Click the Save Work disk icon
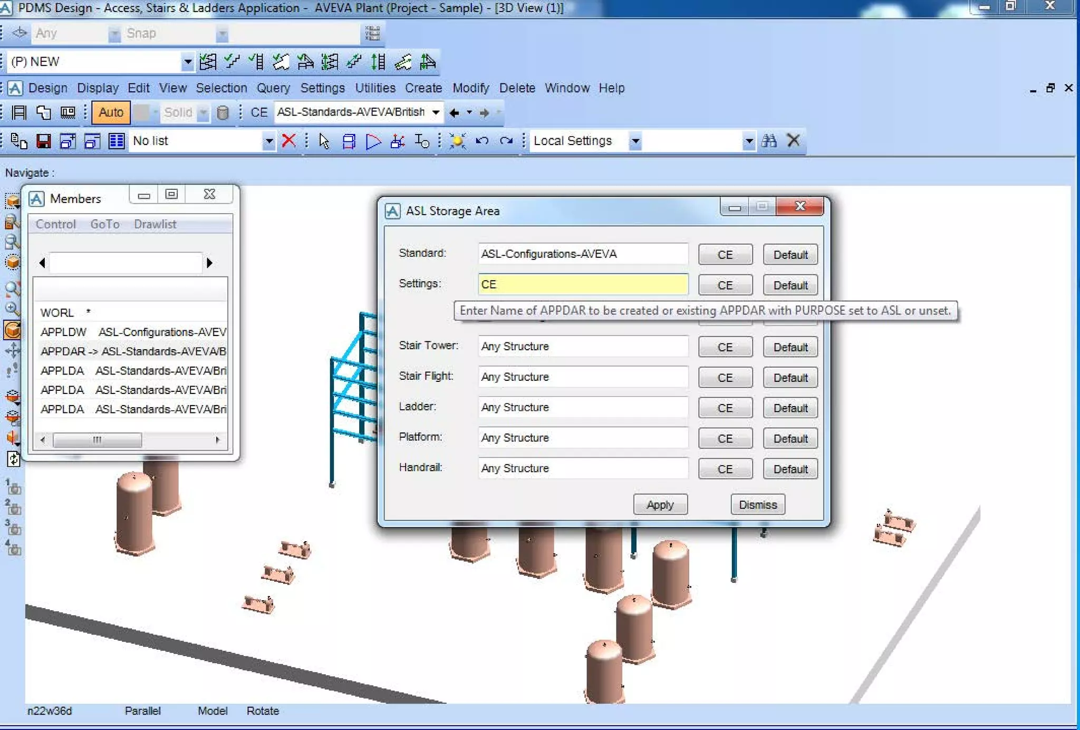Image resolution: width=1080 pixels, height=730 pixels. (43, 141)
